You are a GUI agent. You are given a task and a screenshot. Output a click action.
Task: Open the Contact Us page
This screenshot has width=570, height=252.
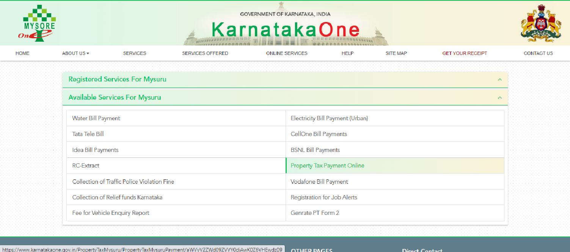click(x=538, y=53)
